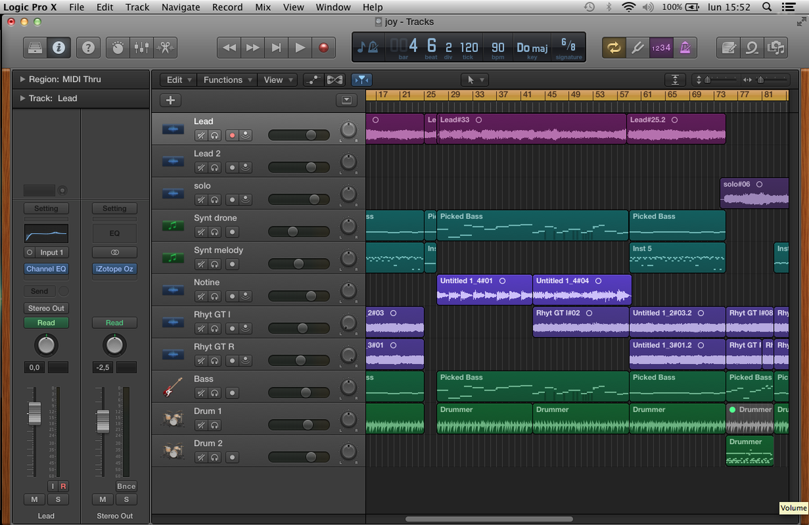Open Edit menu in Tracks area
The height and width of the screenshot is (525, 809).
pyautogui.click(x=179, y=80)
